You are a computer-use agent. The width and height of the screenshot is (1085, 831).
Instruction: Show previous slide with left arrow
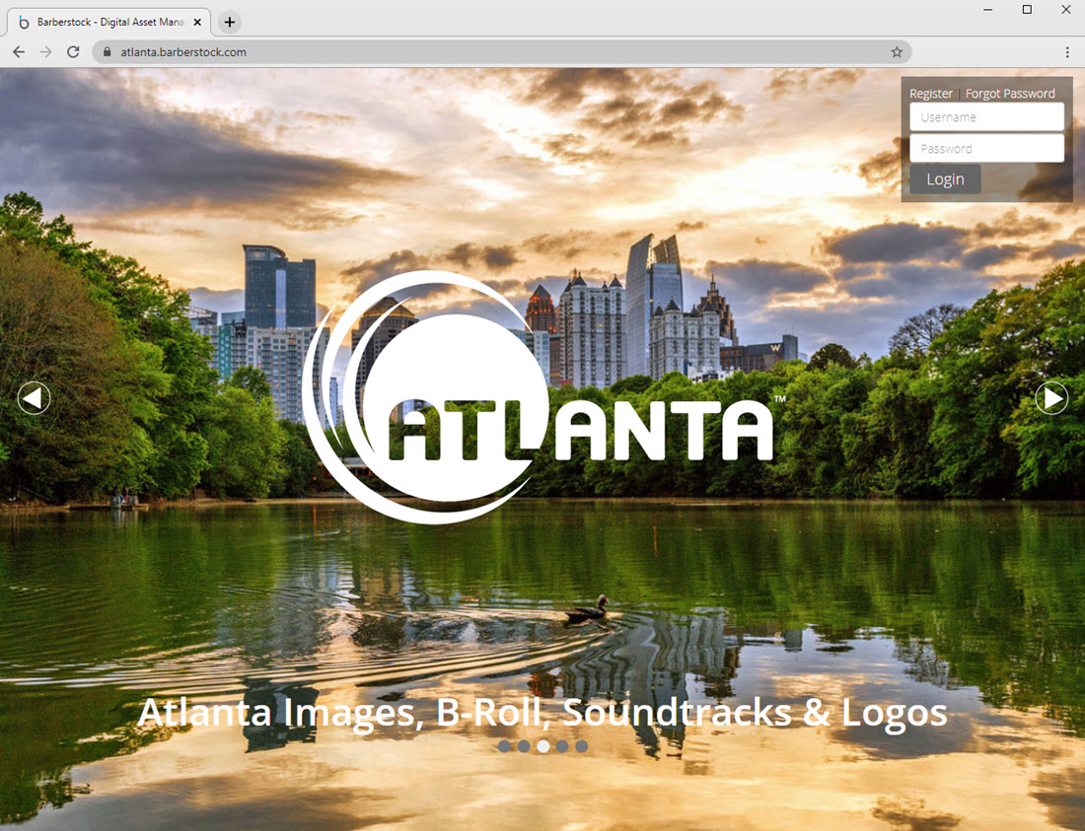pyautogui.click(x=34, y=398)
